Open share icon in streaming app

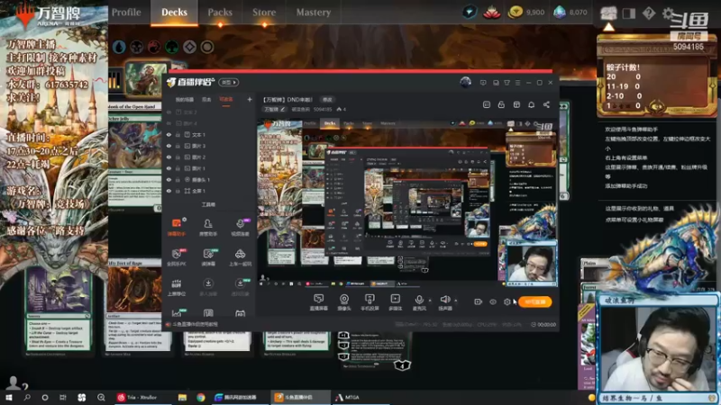546,104
